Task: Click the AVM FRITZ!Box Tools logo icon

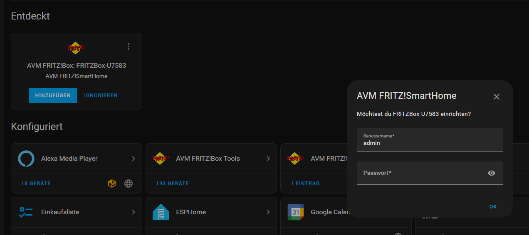Action: [x=161, y=159]
